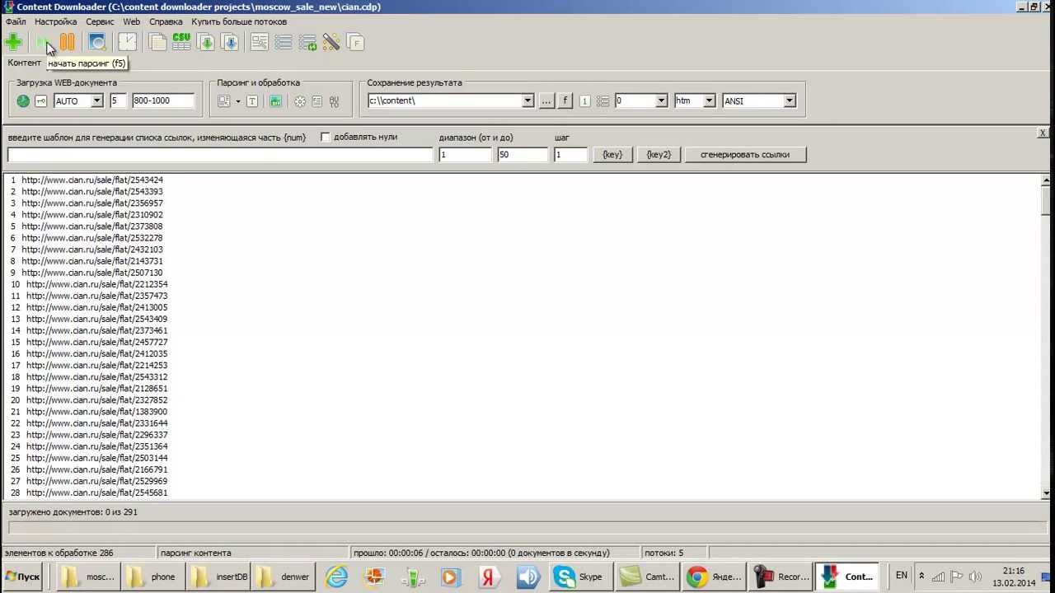This screenshot has width=1055, height=593.
Task: Toggle the 'добавлять нули' checkbox
Action: click(326, 138)
